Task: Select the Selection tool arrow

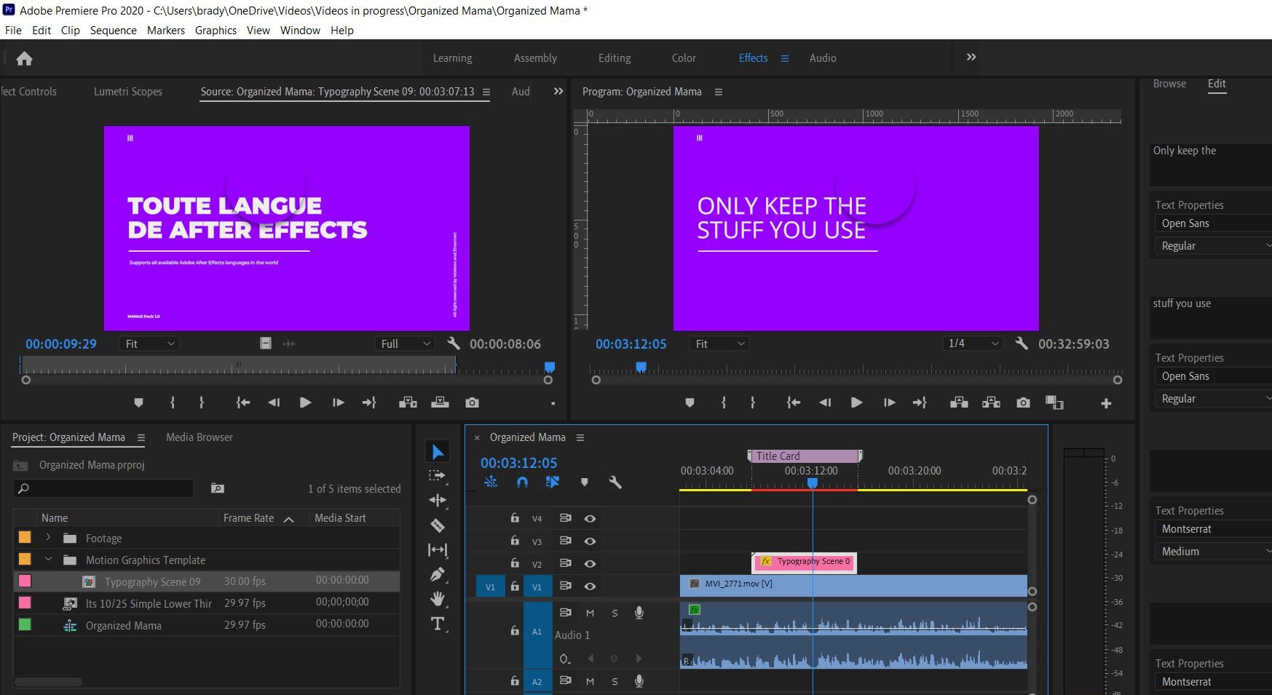Action: [438, 452]
